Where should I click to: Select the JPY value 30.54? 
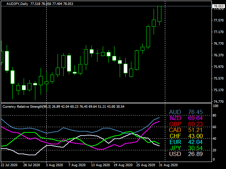pyautogui.click(x=195, y=148)
